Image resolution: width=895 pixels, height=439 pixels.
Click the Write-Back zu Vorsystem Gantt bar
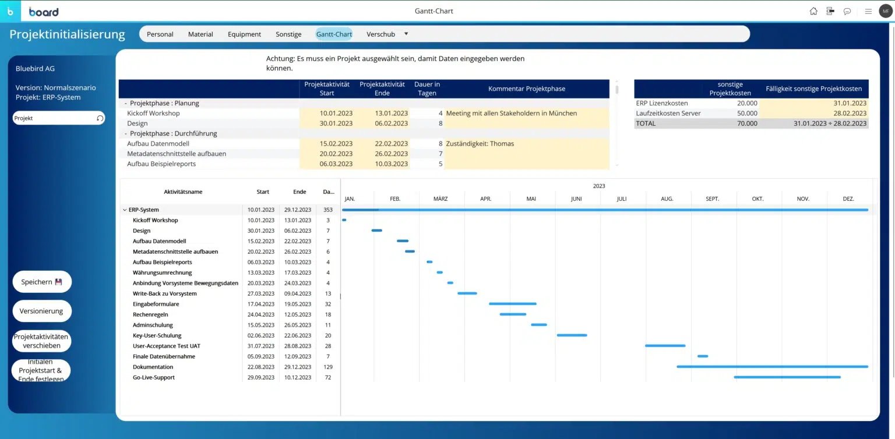tap(467, 293)
